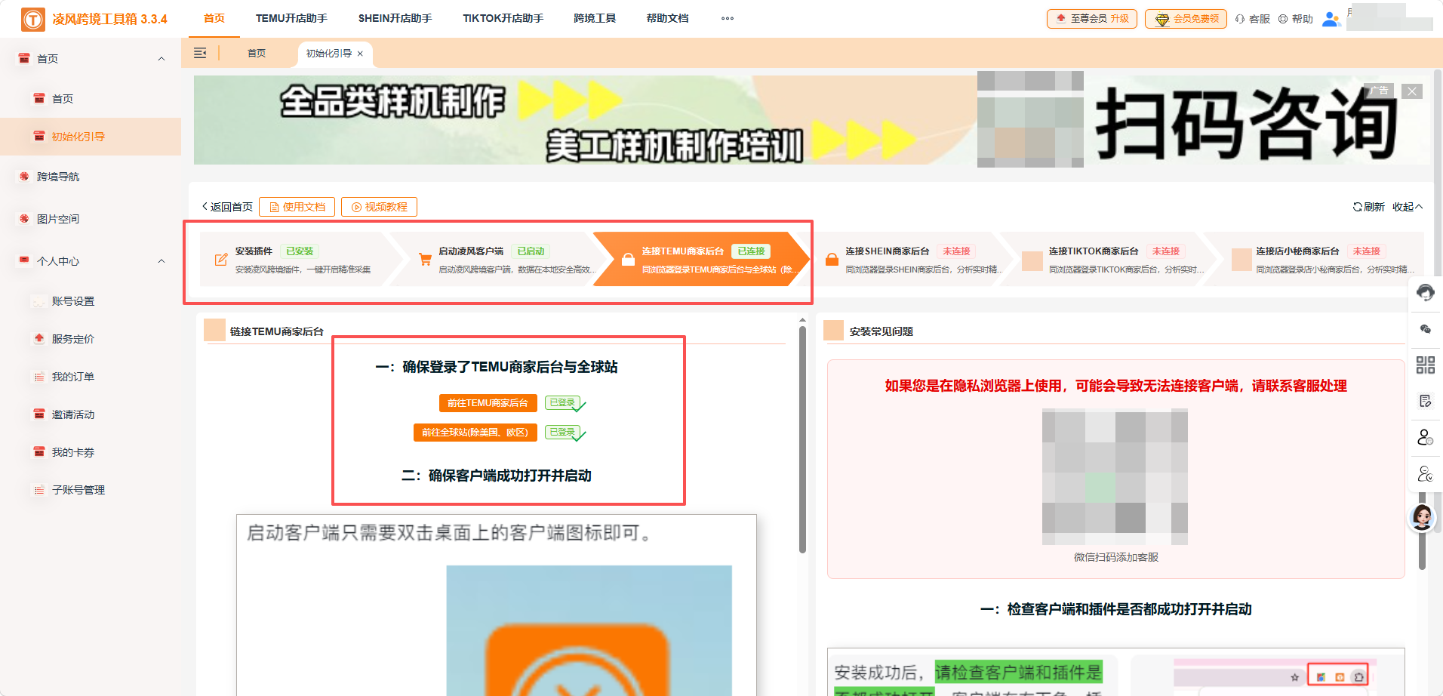Click the add-person icon in right sidebar
Image resolution: width=1443 pixels, height=696 pixels.
[1426, 437]
